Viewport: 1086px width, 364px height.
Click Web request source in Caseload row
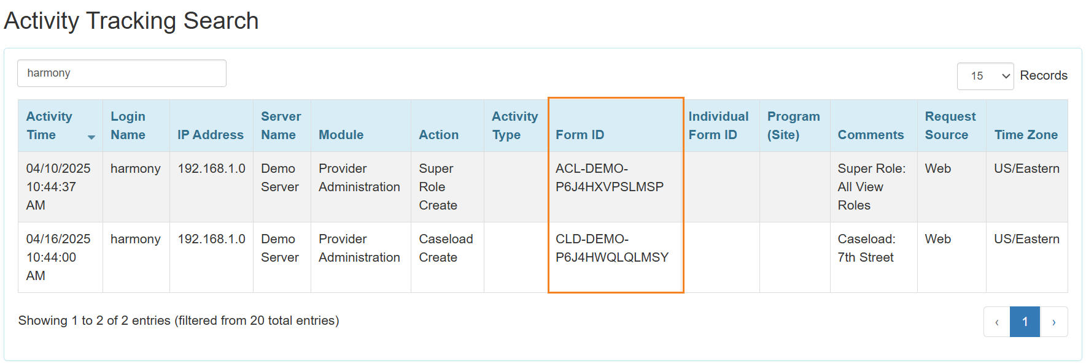coord(937,239)
